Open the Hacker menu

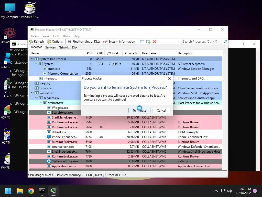[34, 36]
